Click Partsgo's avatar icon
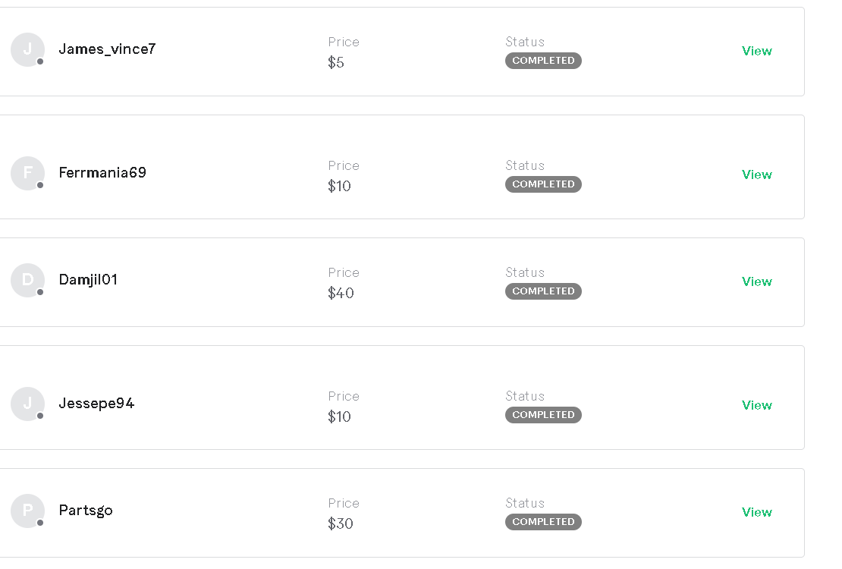842x569 pixels. tap(27, 511)
